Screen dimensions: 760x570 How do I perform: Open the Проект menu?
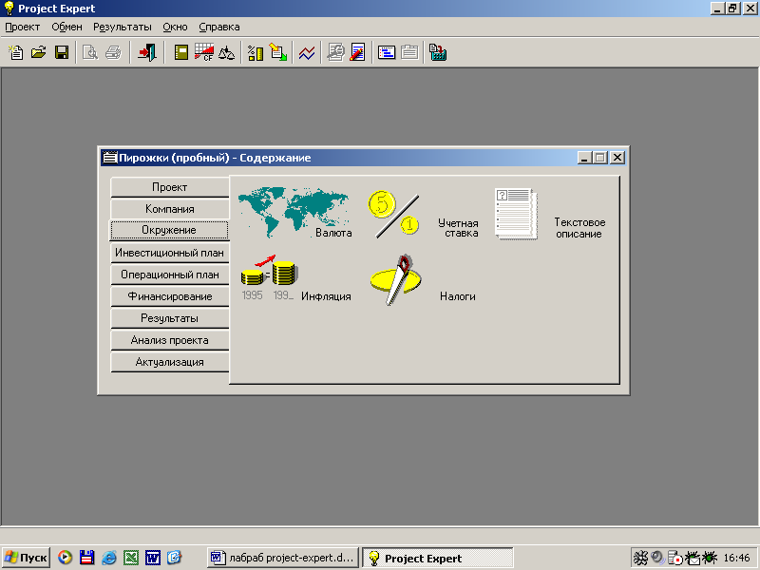click(x=22, y=28)
